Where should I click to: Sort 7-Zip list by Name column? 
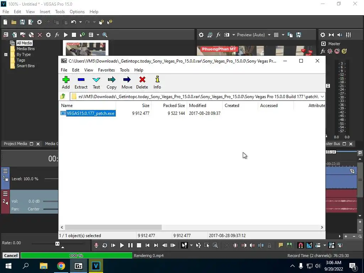(87, 105)
